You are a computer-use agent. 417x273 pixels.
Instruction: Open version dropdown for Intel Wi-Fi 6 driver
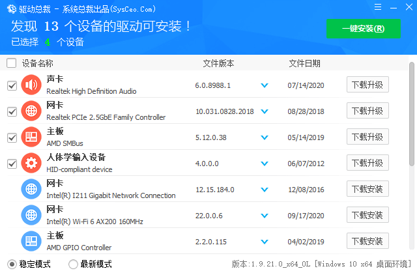(x=265, y=215)
